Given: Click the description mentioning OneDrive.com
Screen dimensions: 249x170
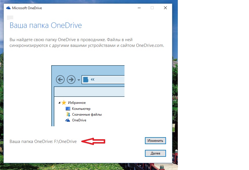Looking at the screenshot, I should (87, 43).
